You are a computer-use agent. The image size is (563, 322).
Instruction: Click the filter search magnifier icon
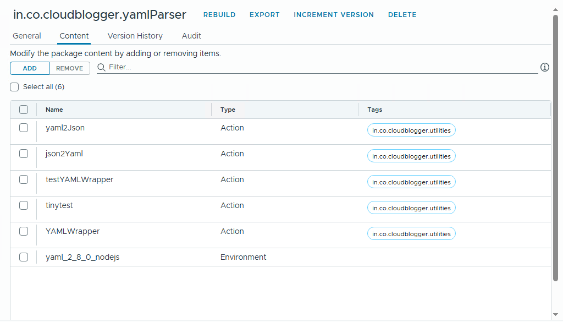tap(102, 67)
